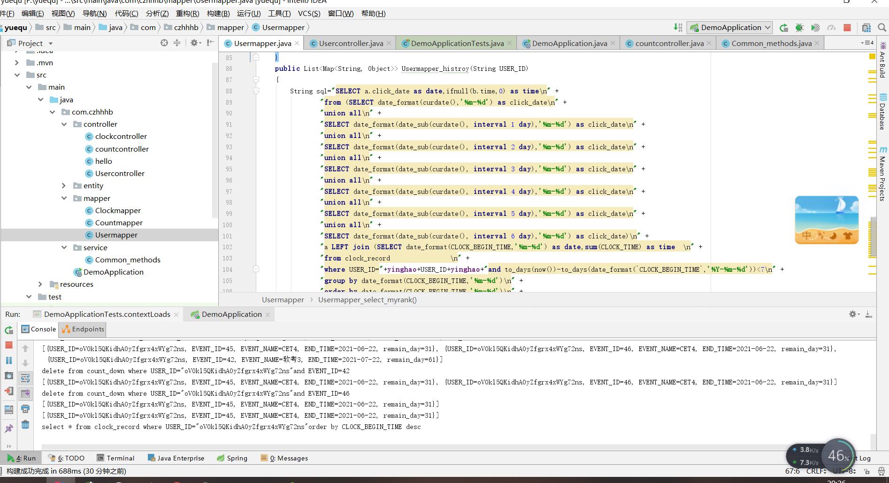
Task: Go up the stack trace in the console
Action: [x=25, y=348]
